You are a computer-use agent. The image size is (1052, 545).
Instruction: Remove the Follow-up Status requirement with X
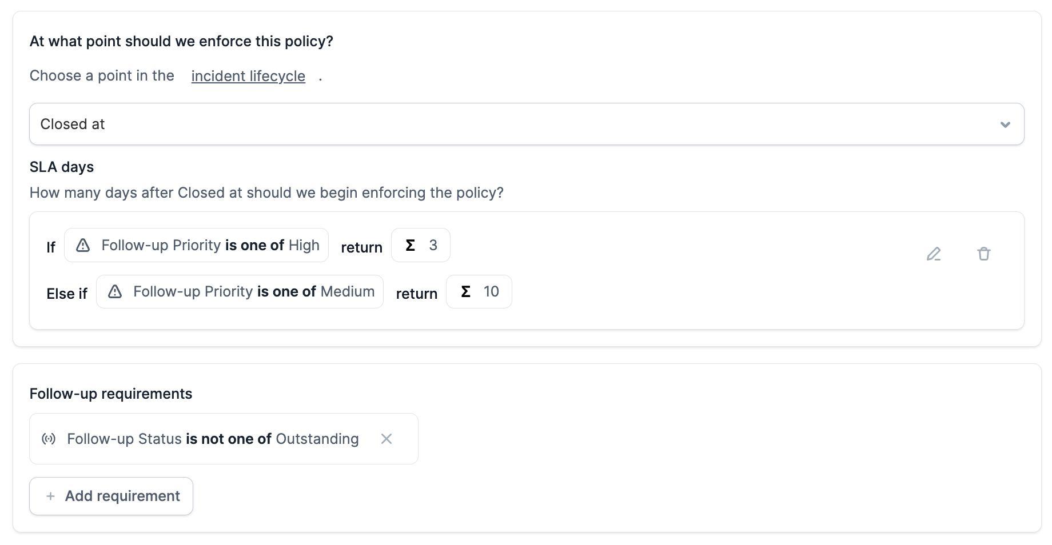coord(386,439)
